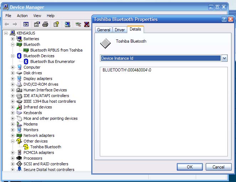
Task: Click the Forward arrow toolbar icon
Action: coord(15,24)
